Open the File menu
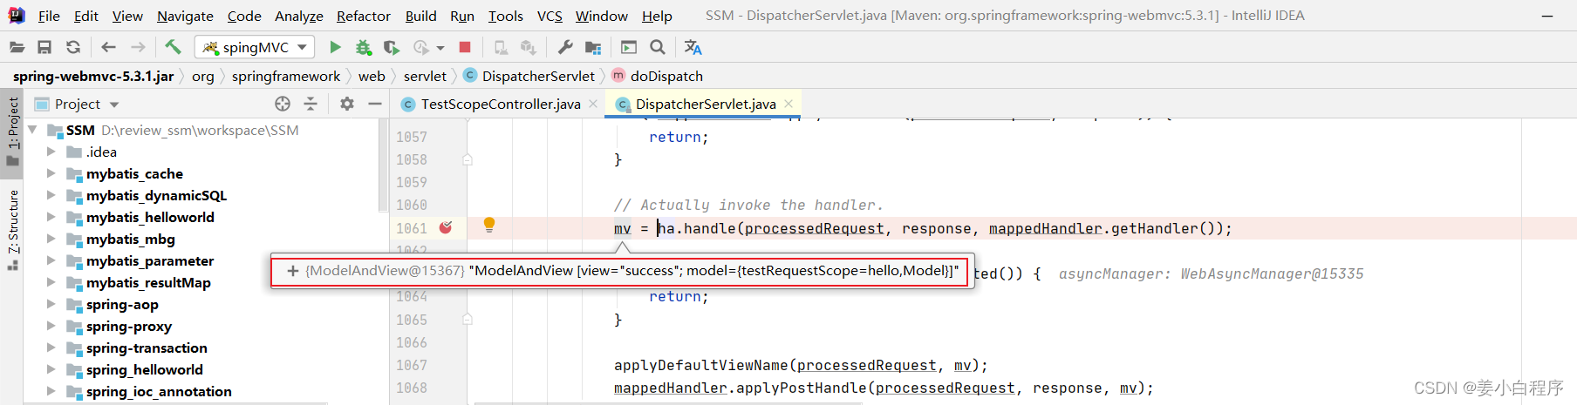Viewport: 1577px width, 405px height. tap(49, 16)
